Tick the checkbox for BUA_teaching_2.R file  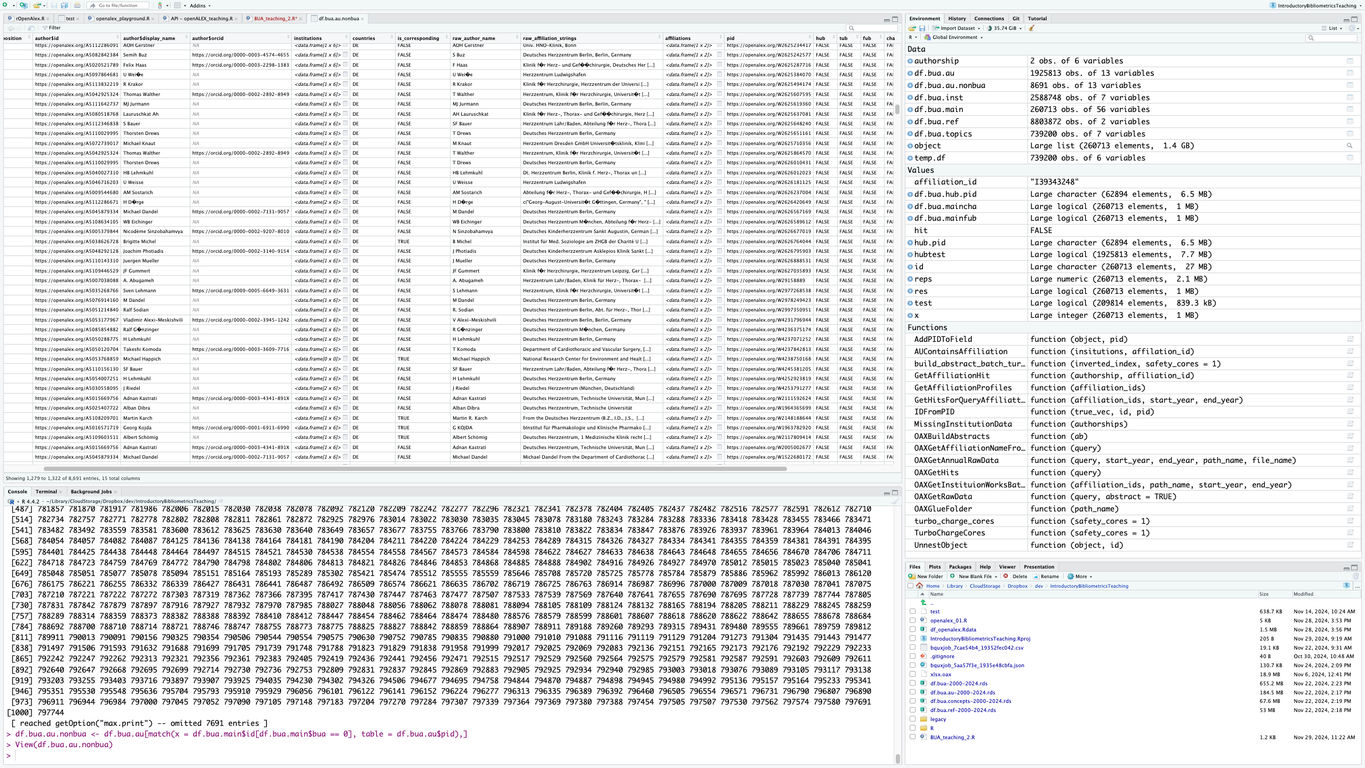click(912, 737)
